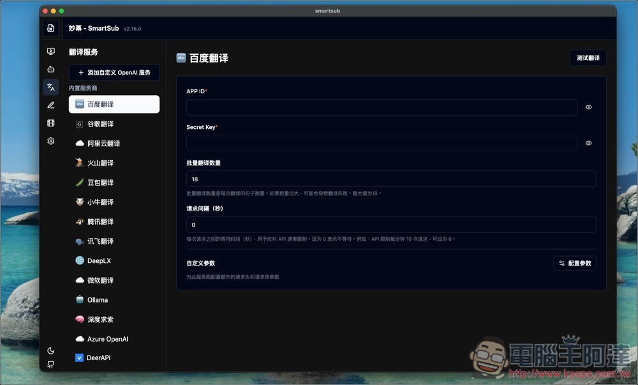Screen dimensions: 638x385
Task: Select 豆包翻译 provider
Action: coord(114,183)
